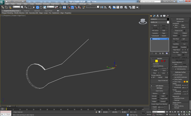Viewport: 191px width, 116px height.
Task: Select Polygon sub-object level icon
Action: pyautogui.click(x=162, y=61)
